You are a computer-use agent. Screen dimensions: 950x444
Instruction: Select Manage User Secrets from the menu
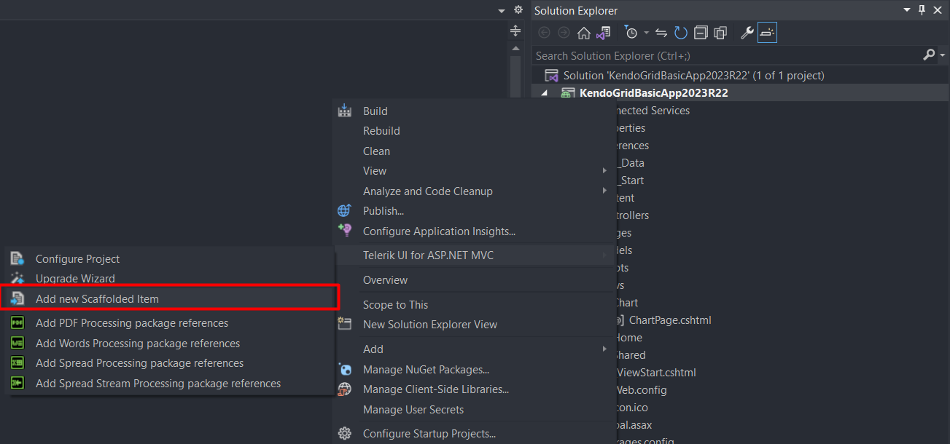tap(413, 410)
